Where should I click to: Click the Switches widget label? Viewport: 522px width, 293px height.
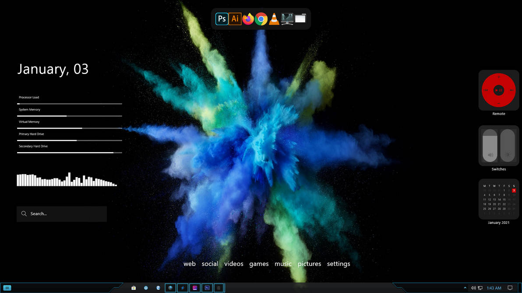[x=499, y=169]
